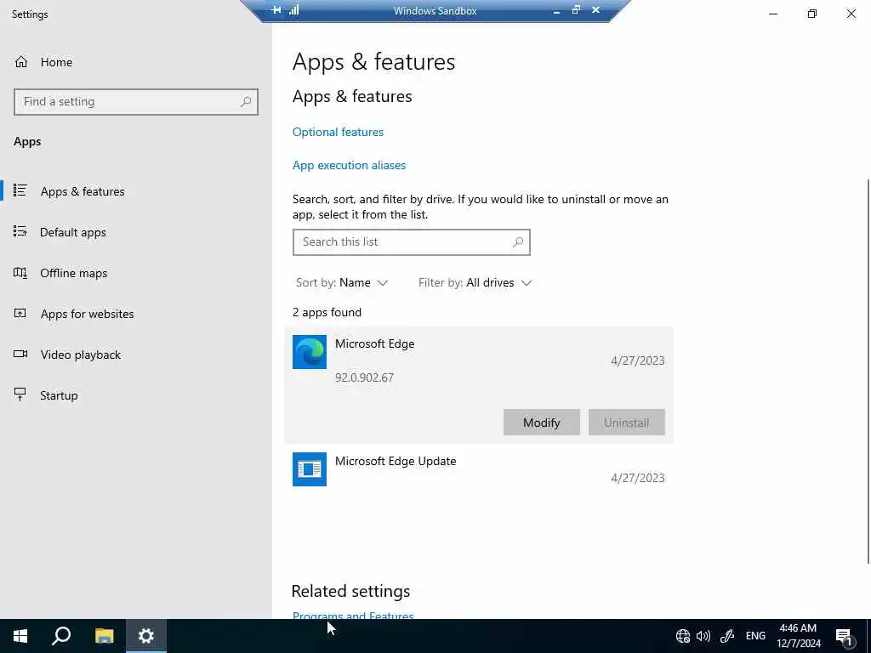Click Modify button for Microsoft Edge
This screenshot has height=653, width=871.
click(x=542, y=423)
